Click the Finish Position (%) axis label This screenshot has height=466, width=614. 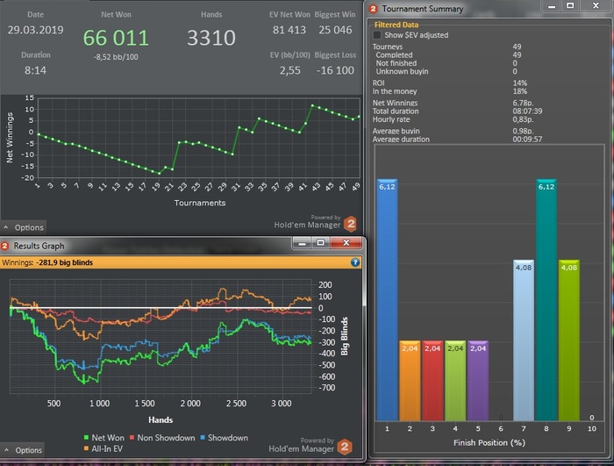point(489,442)
